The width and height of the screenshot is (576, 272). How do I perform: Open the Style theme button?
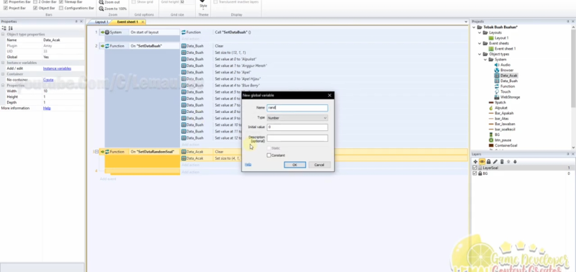(x=203, y=4)
